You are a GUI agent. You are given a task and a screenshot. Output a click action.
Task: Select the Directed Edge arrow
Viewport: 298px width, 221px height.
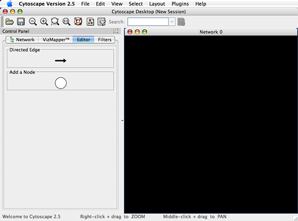tap(61, 60)
